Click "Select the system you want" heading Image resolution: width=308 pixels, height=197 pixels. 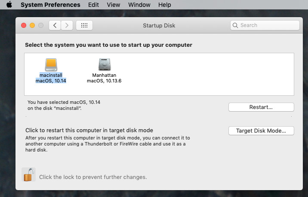pyautogui.click(x=108, y=45)
